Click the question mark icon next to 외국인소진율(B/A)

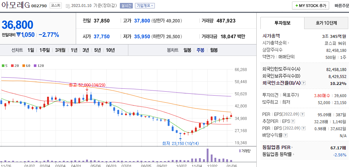(x=304, y=83)
